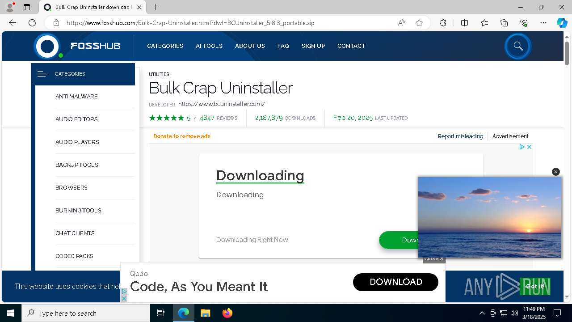Image resolution: width=572 pixels, height=322 pixels.
Task: View site information lock icon
Action: [x=56, y=23]
